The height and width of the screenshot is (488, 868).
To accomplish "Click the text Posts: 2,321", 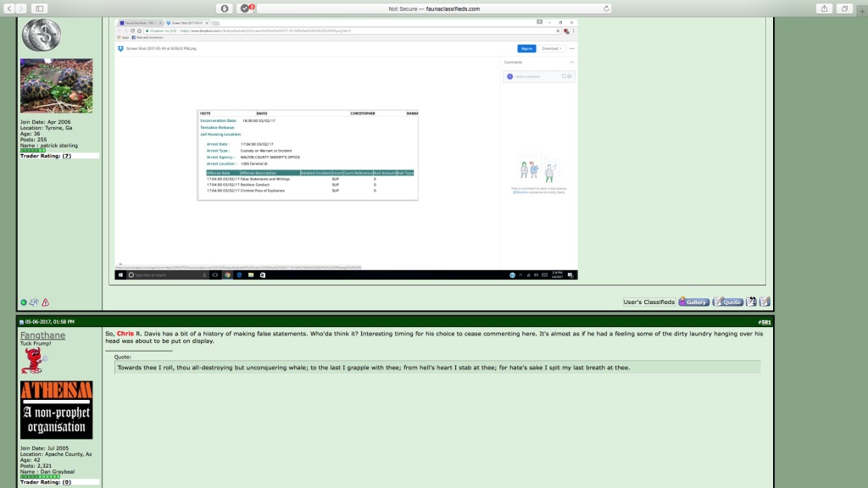I will (x=36, y=466).
